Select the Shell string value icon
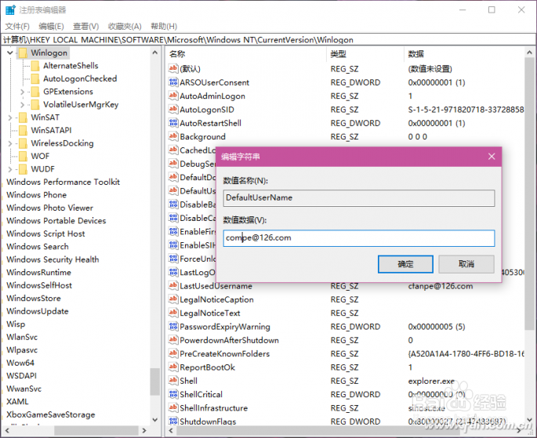 coord(173,381)
